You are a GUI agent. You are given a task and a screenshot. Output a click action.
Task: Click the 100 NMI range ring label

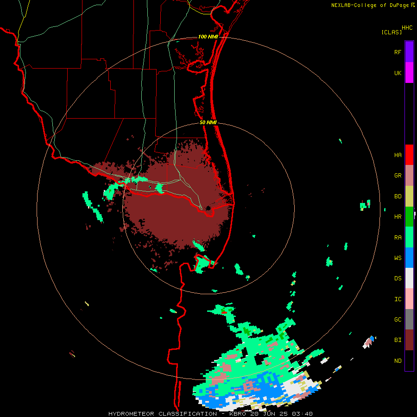208,37
